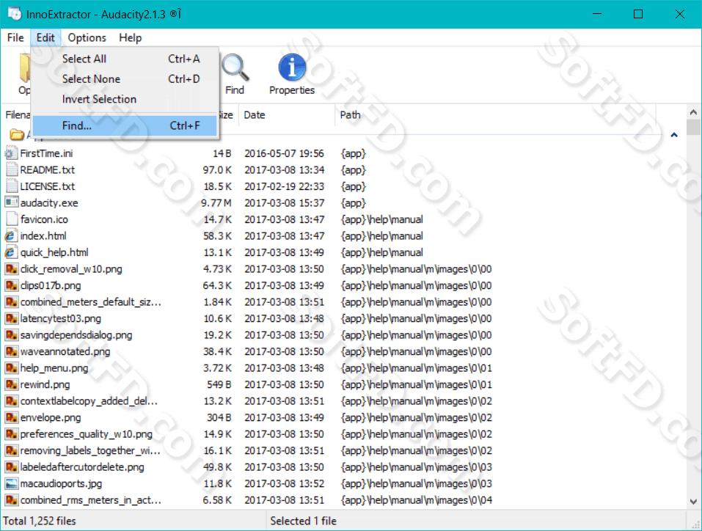Click the combined_meters_default_siz... image icon
Image resolution: width=702 pixels, height=531 pixels.
click(x=11, y=302)
